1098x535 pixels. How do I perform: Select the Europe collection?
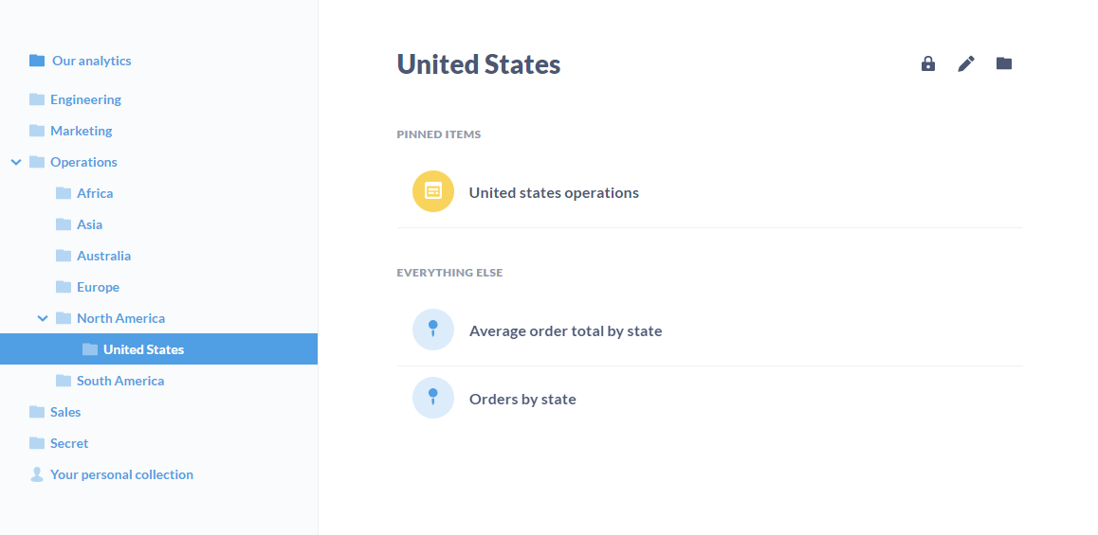pyautogui.click(x=98, y=287)
